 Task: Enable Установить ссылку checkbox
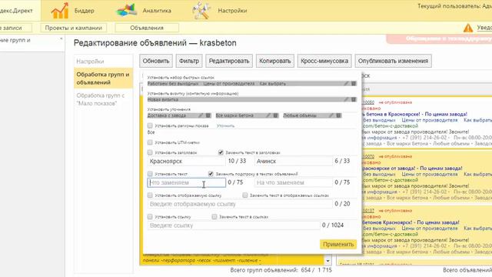[x=150, y=217]
